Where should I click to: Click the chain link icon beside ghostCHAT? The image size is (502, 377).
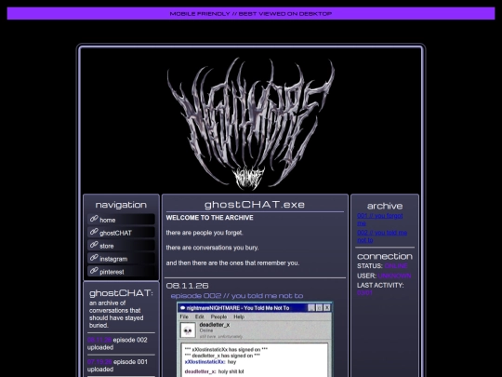94,232
